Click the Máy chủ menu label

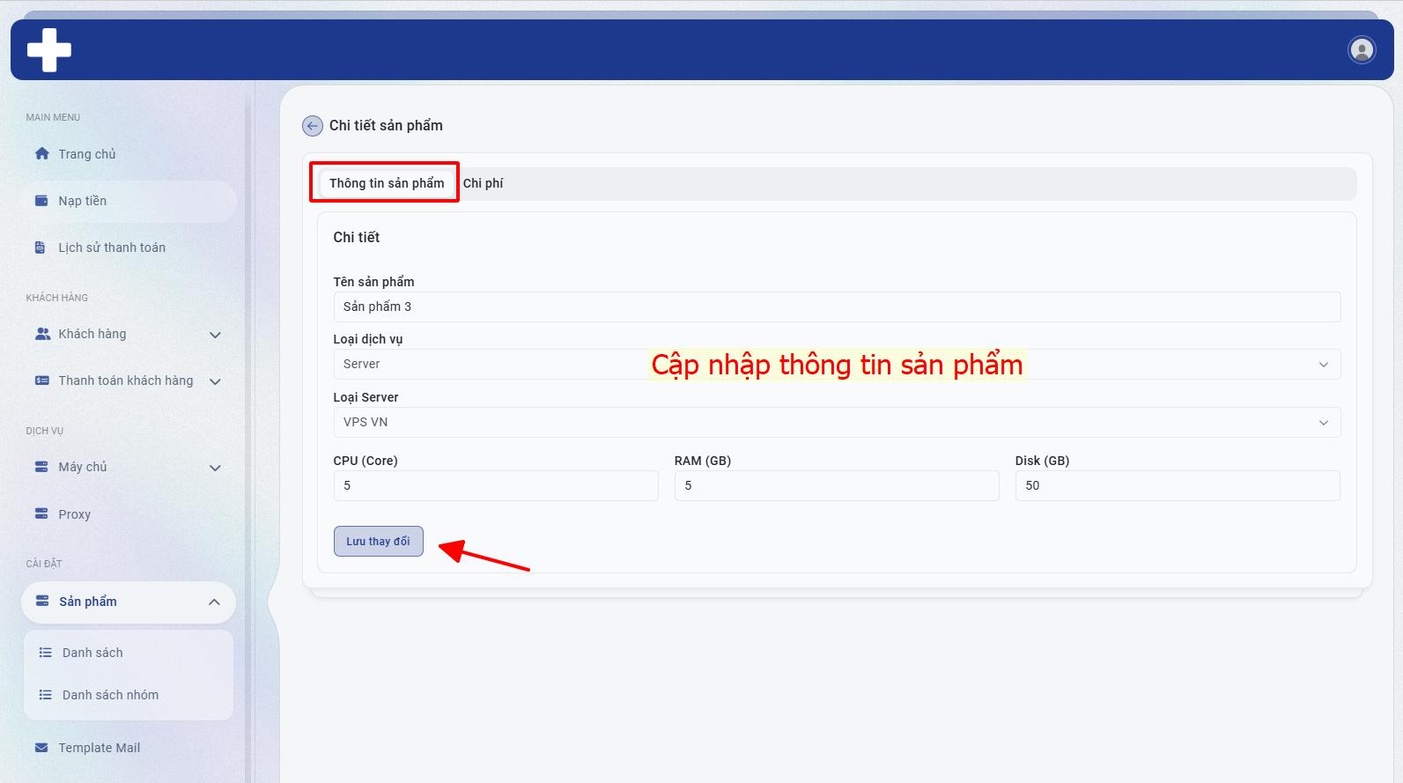pos(83,467)
